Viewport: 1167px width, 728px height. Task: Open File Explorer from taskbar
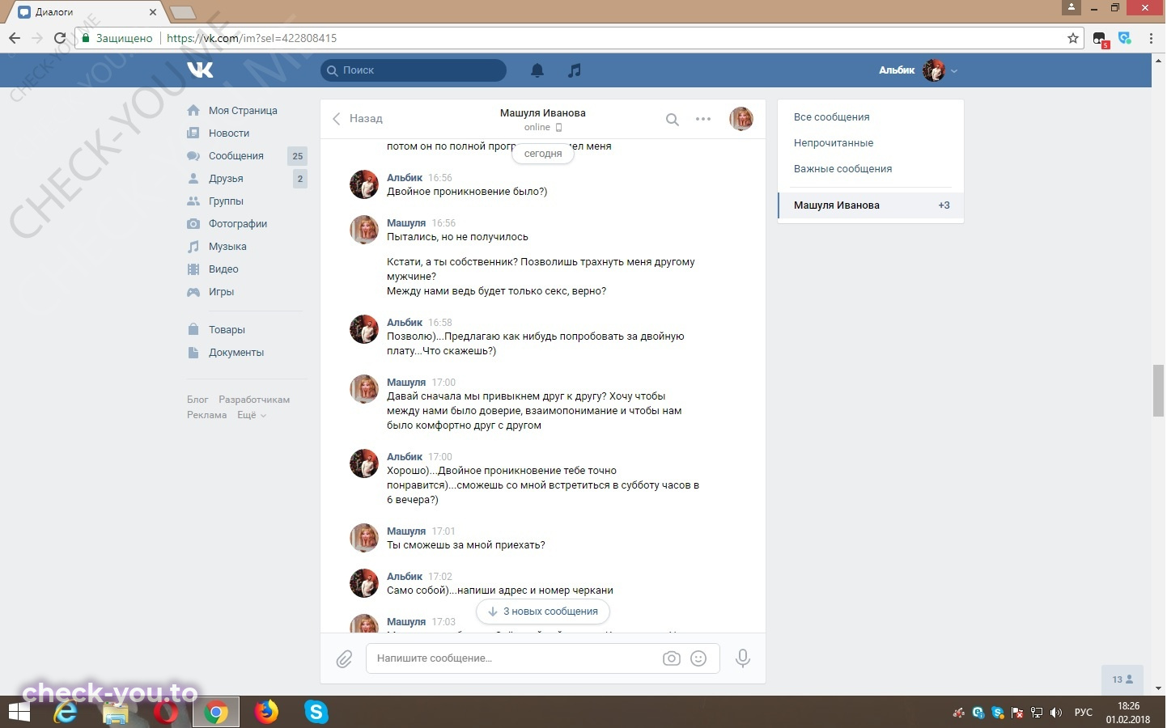pos(116,713)
